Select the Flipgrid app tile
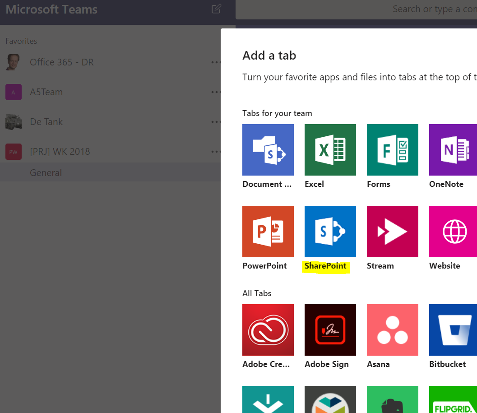The image size is (477, 413). pos(453,399)
